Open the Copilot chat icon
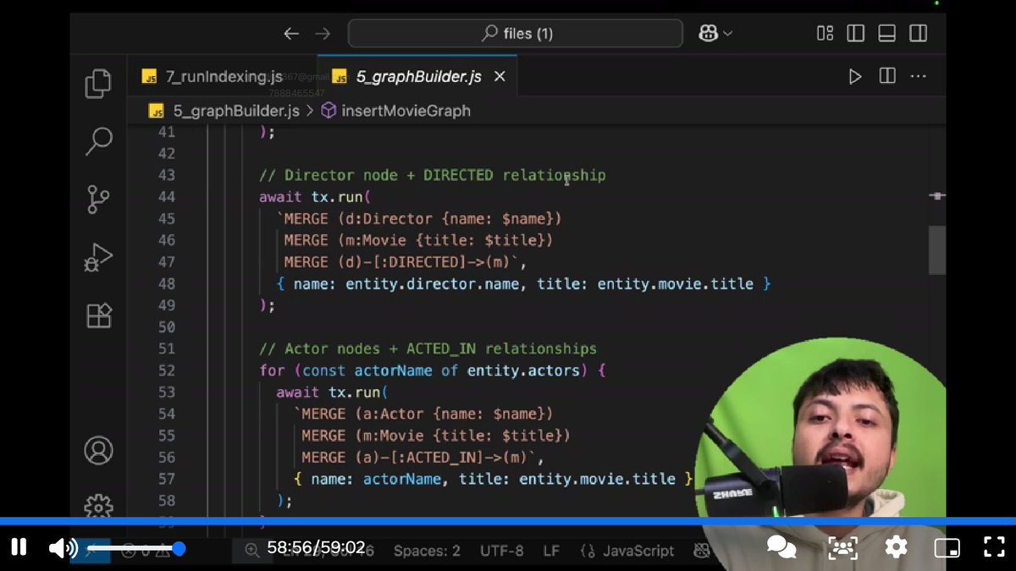Screen dimensions: 1016x571 [x=708, y=33]
